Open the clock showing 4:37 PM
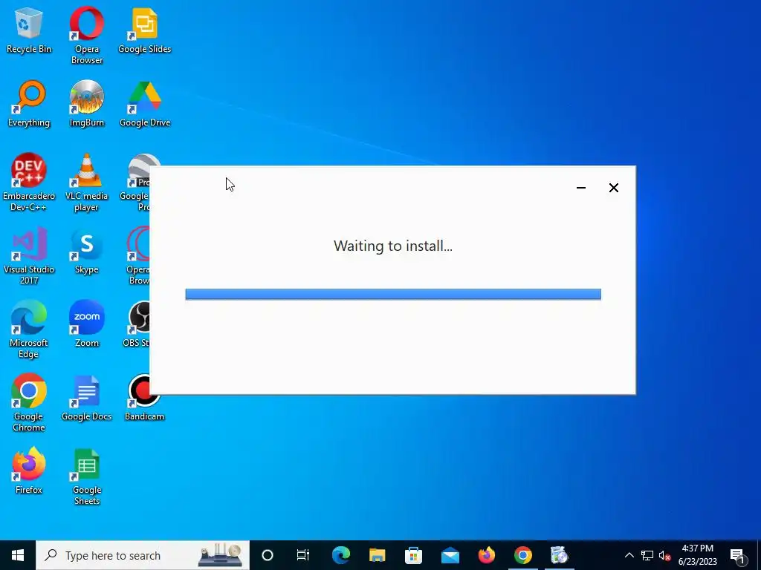761x570 pixels. coord(697,555)
